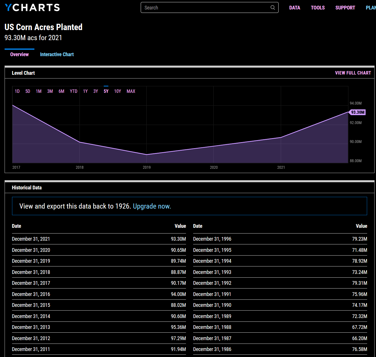376x357 pixels.
Task: Select the Overview tab
Action: tap(19, 54)
